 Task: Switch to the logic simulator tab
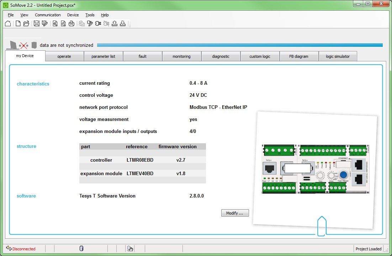click(338, 56)
